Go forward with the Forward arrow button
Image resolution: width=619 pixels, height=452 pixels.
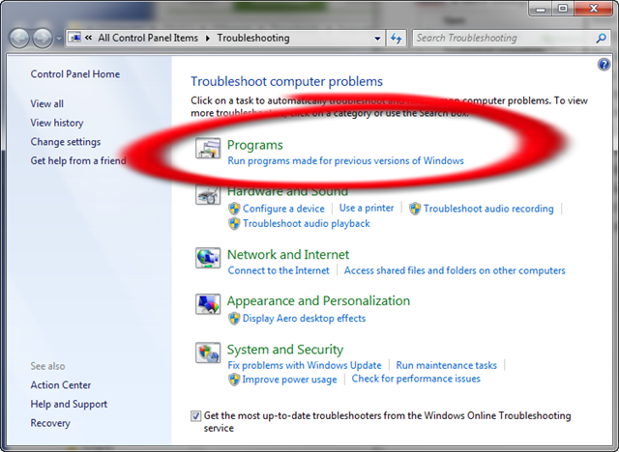pos(43,39)
